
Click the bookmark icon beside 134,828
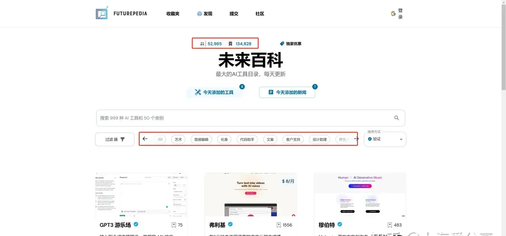click(x=231, y=44)
